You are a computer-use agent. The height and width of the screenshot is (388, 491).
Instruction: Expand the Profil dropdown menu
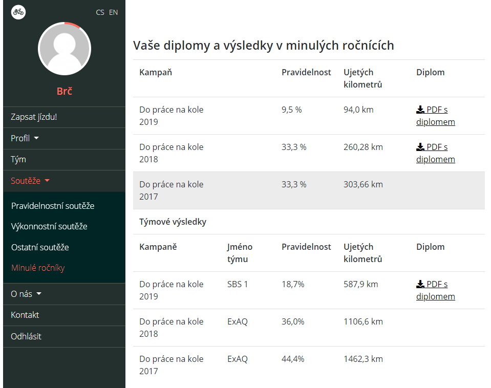25,138
